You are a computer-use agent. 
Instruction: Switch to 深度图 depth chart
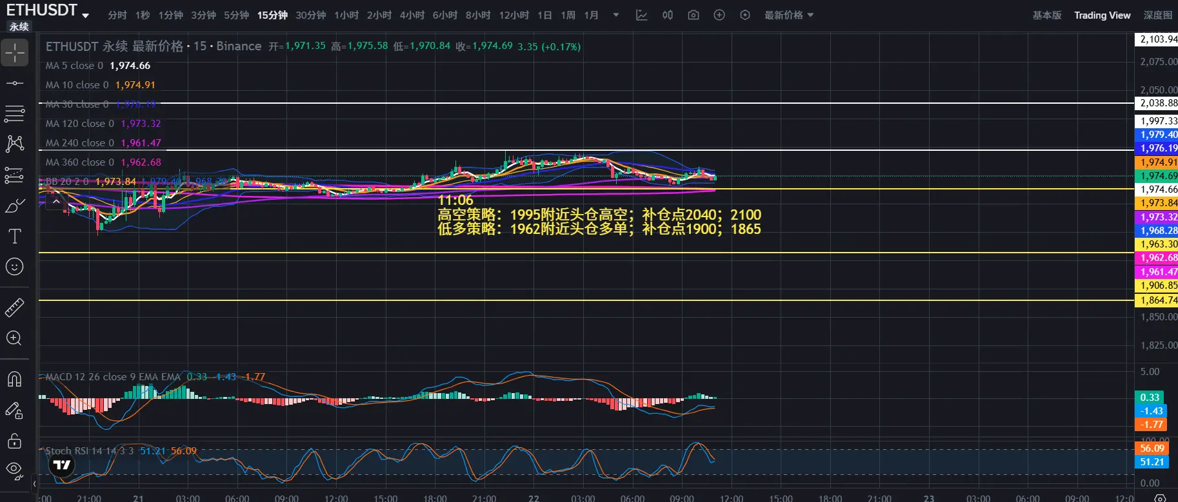point(1158,15)
